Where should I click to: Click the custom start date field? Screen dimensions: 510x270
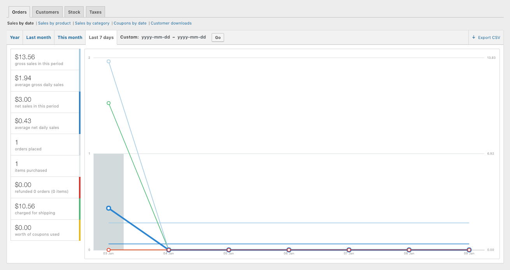(156, 37)
